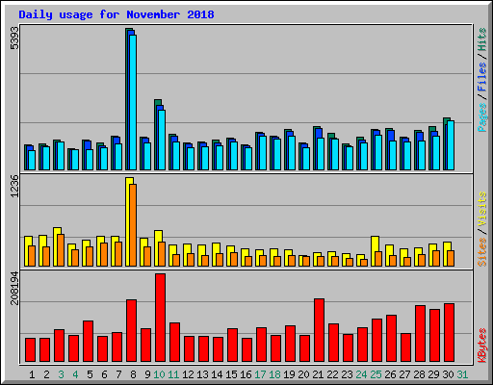Click the green day label 24

coord(361,374)
